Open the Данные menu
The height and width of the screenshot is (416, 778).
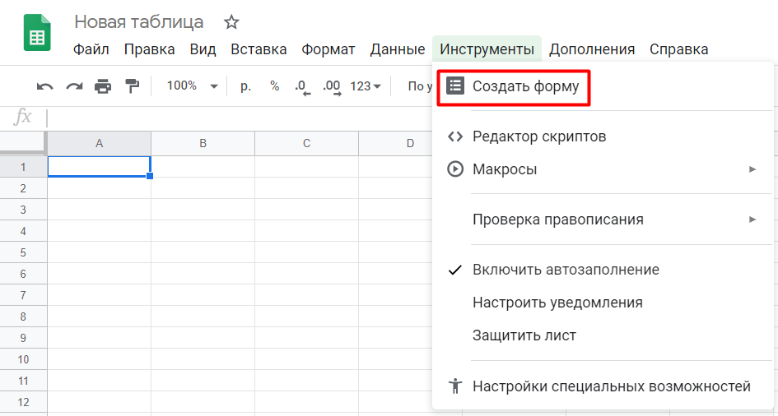(398, 49)
